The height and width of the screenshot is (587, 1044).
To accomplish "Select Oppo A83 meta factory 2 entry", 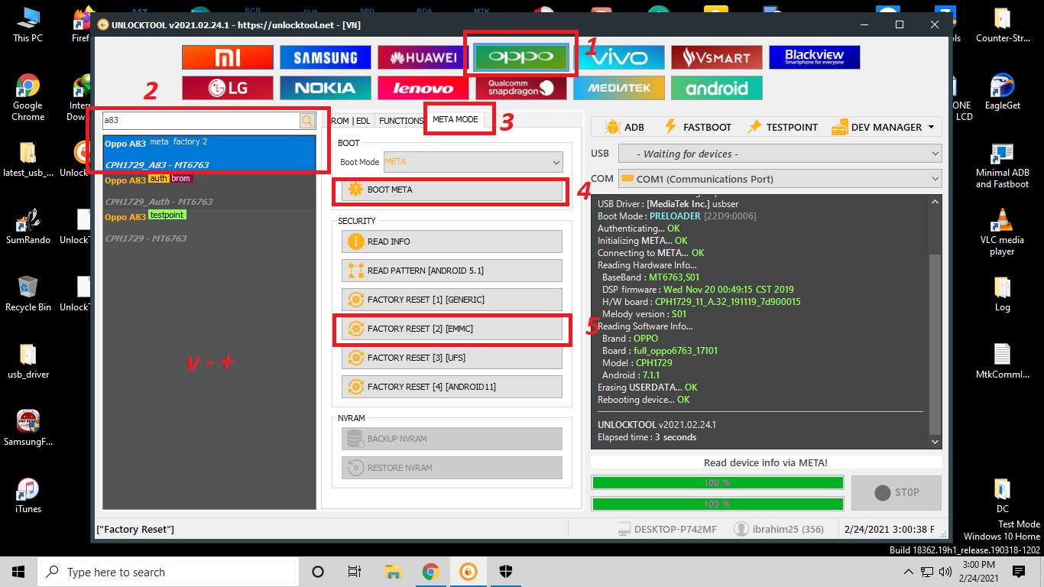I will (209, 153).
